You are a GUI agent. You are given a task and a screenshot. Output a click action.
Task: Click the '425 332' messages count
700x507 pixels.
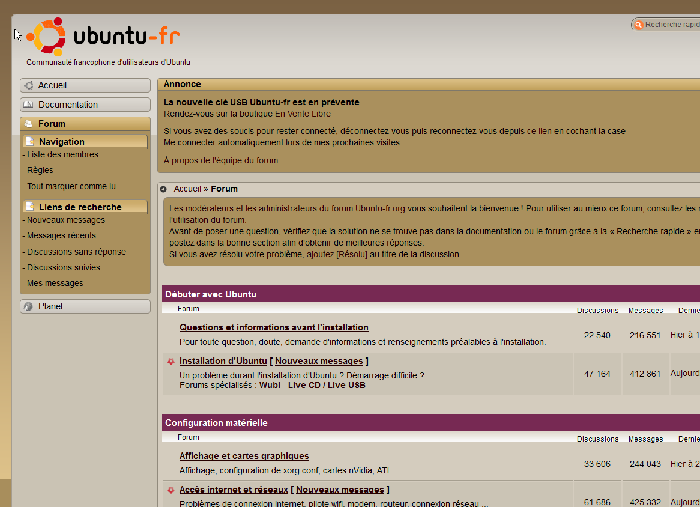[645, 503]
